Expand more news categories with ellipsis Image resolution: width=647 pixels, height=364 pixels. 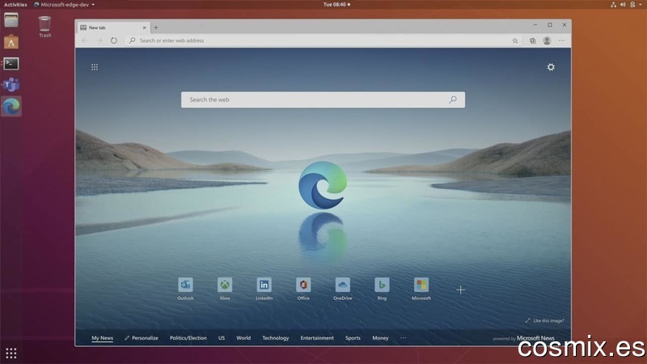click(x=403, y=338)
